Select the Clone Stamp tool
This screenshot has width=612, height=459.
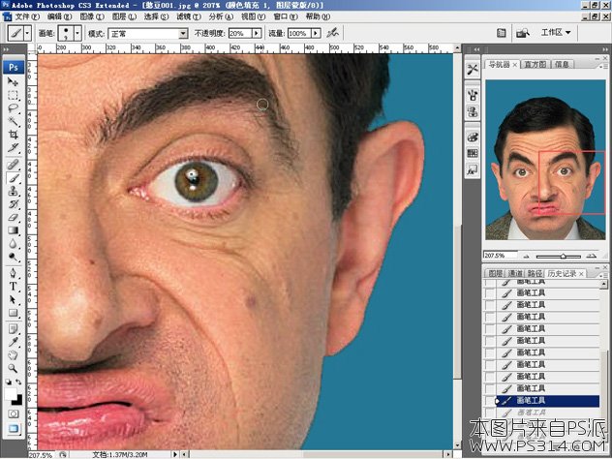click(x=14, y=192)
